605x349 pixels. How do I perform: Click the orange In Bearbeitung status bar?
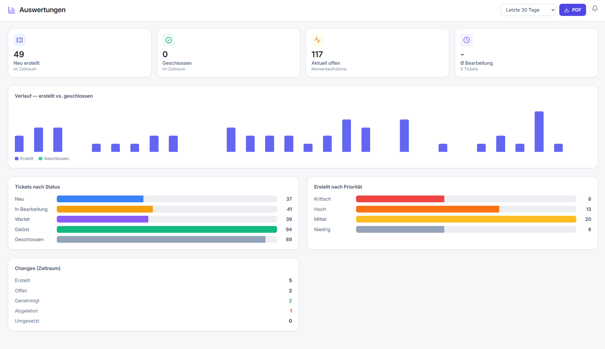tap(105, 209)
